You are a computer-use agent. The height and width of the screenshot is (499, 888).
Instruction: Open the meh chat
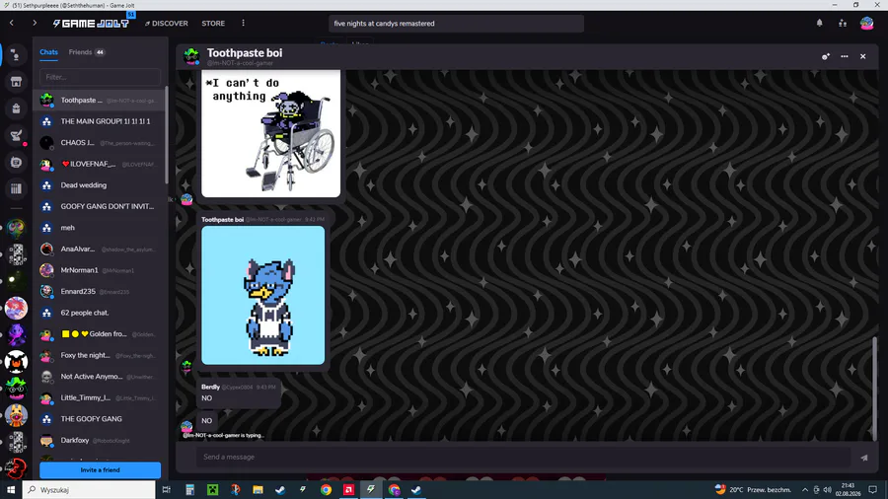point(99,228)
